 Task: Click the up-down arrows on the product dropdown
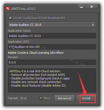pyautogui.click(x=93, y=25)
